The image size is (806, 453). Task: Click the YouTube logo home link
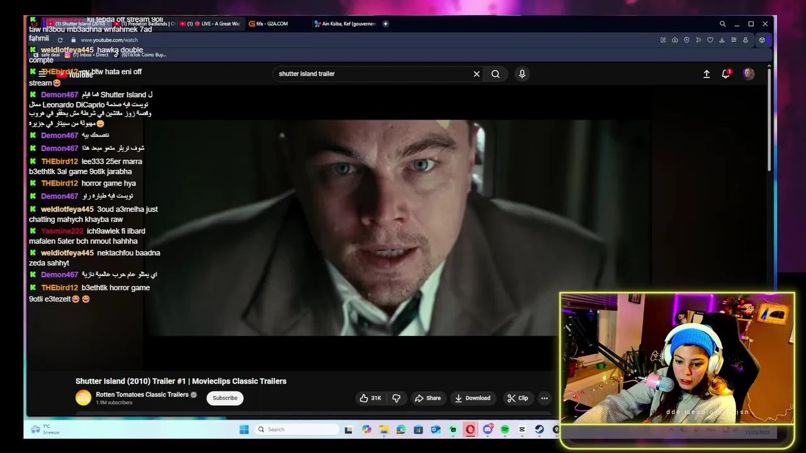click(x=74, y=74)
